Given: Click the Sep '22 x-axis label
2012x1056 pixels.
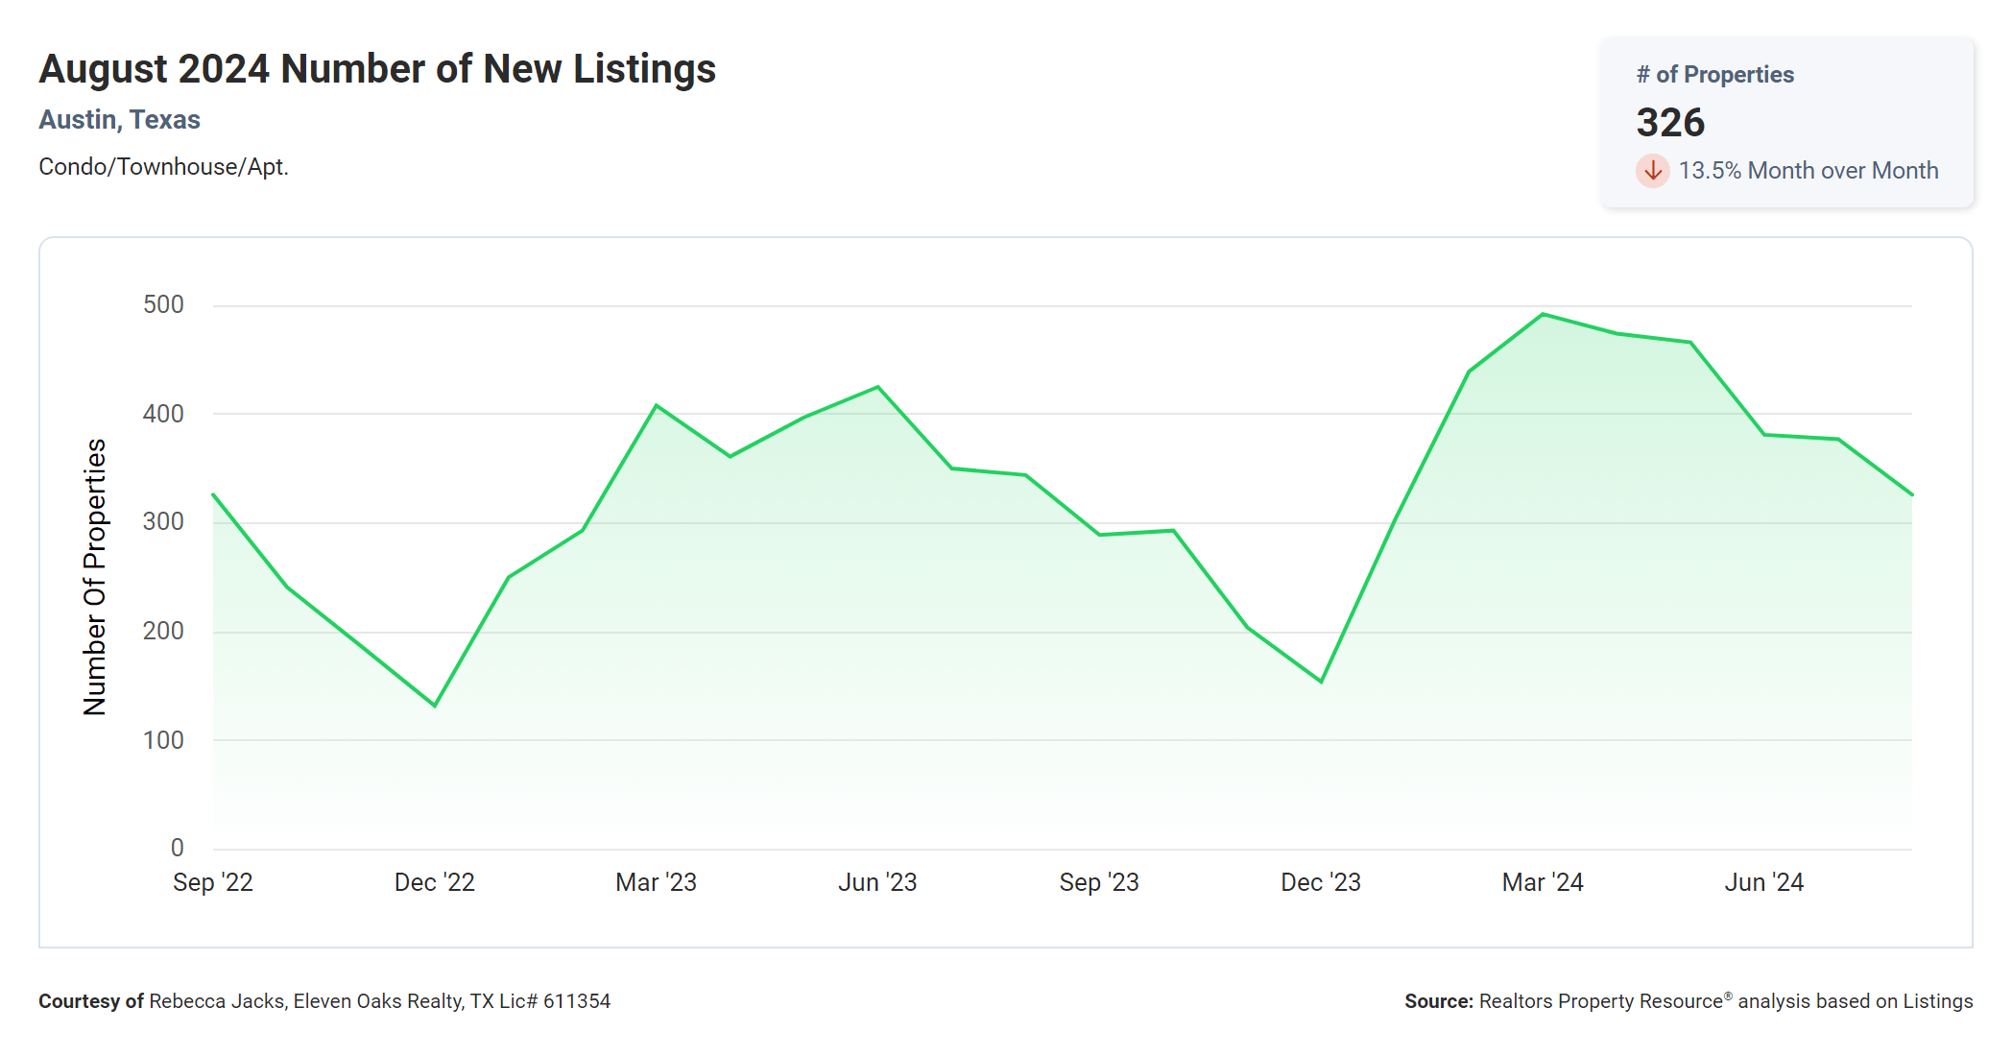Looking at the screenshot, I should 213,882.
